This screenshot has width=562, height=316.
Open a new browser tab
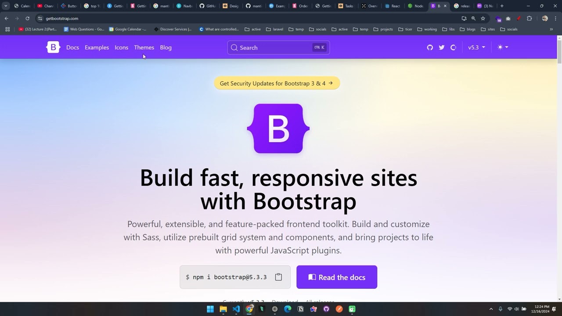(x=502, y=6)
